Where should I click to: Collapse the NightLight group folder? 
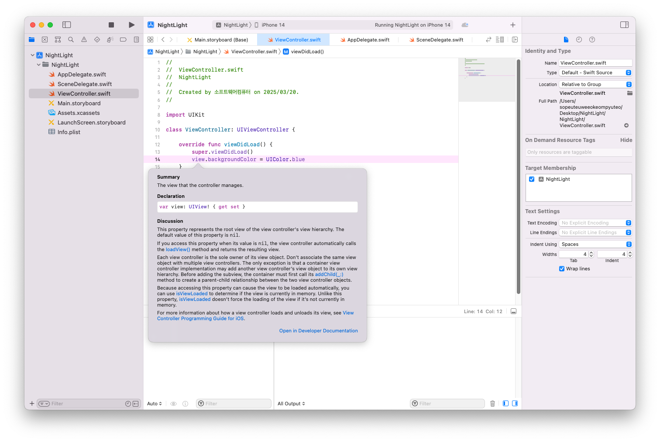(39, 65)
